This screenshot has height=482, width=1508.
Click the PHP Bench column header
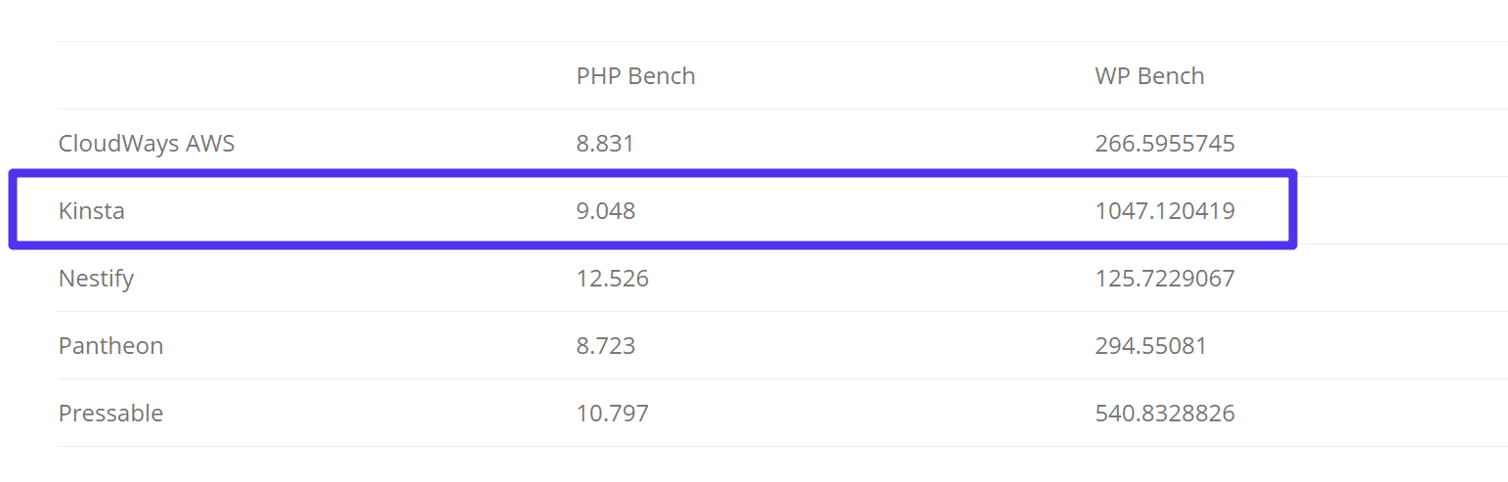[635, 76]
